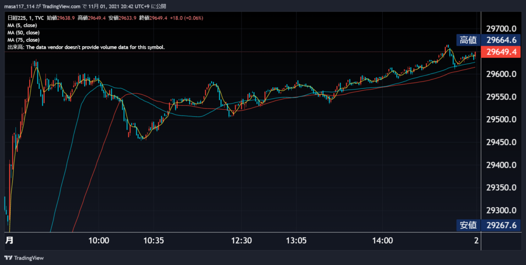Click the 安値 29267.6 low price label
This screenshot has height=265, width=526.
click(489, 225)
